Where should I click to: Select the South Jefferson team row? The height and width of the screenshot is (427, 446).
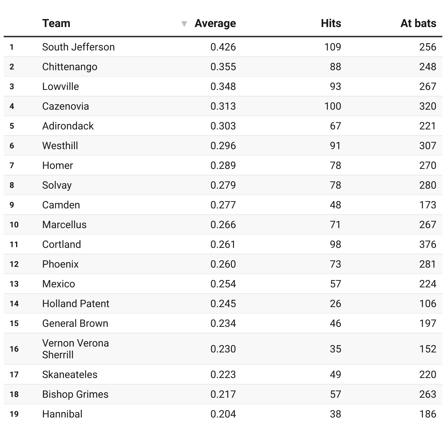tap(223, 47)
